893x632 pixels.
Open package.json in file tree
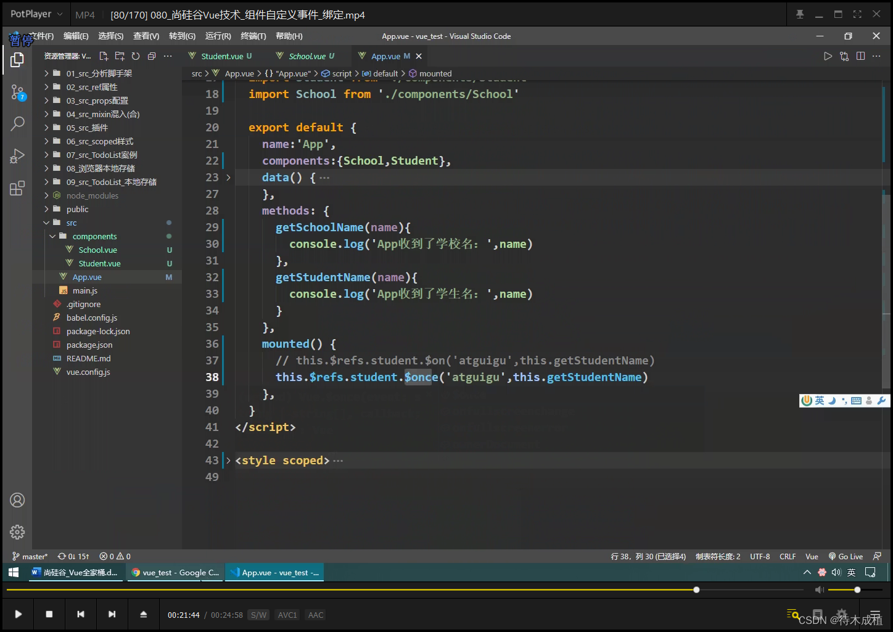point(89,345)
